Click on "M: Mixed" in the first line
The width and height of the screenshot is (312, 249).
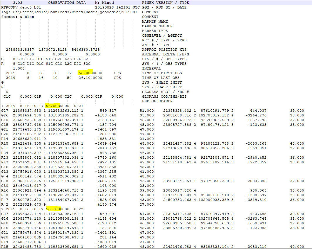pyautogui.click(x=104, y=3)
